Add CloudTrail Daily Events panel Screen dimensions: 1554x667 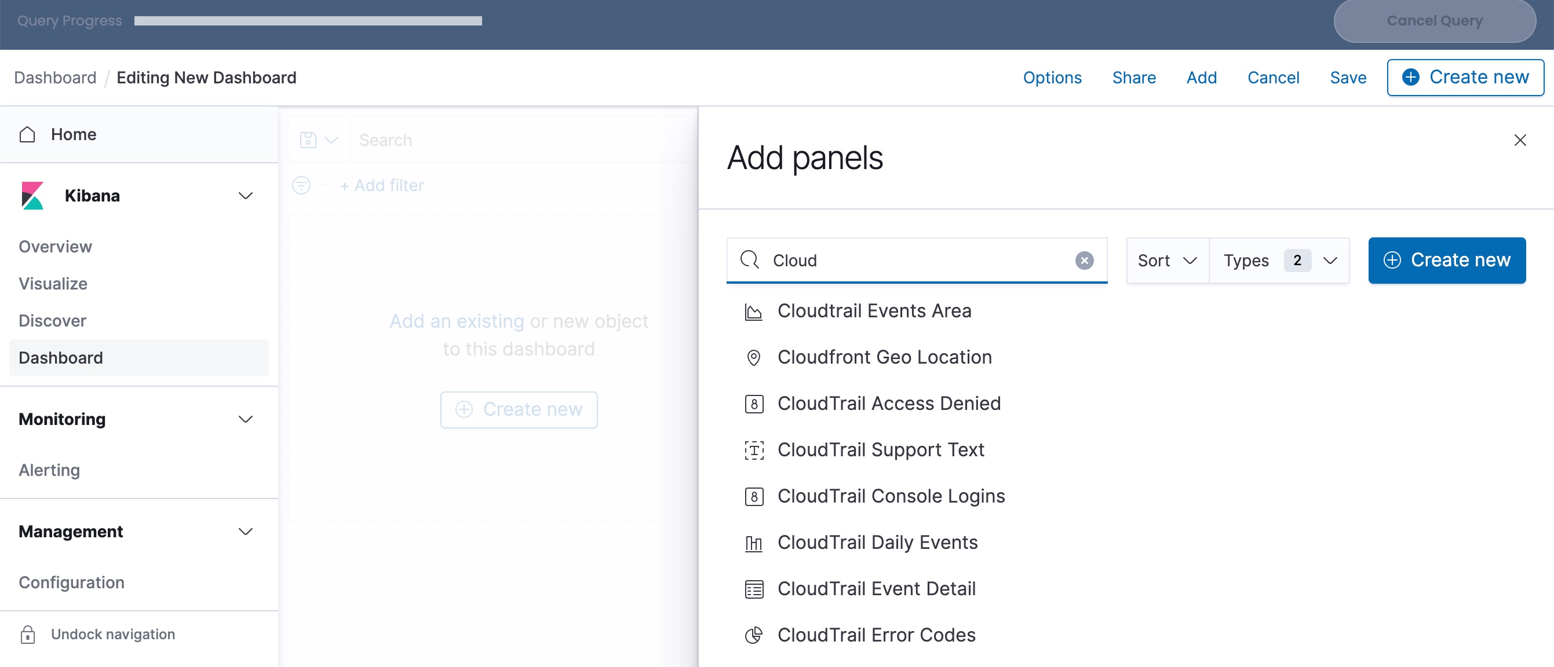877,543
